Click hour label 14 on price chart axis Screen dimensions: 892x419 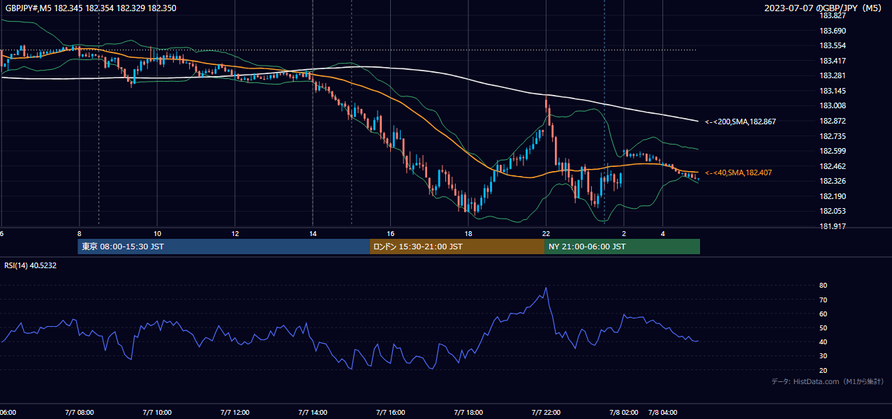pos(313,233)
